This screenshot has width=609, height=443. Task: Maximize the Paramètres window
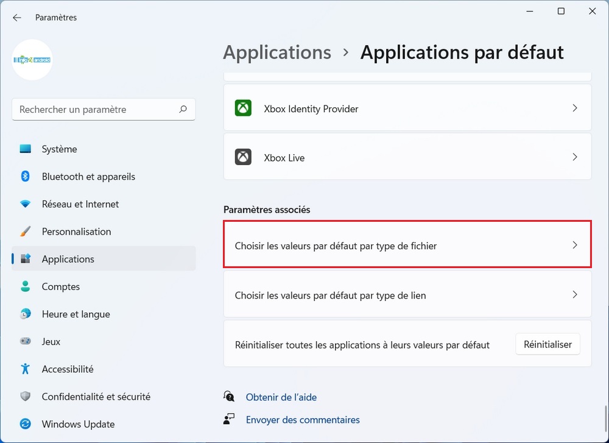(x=561, y=11)
